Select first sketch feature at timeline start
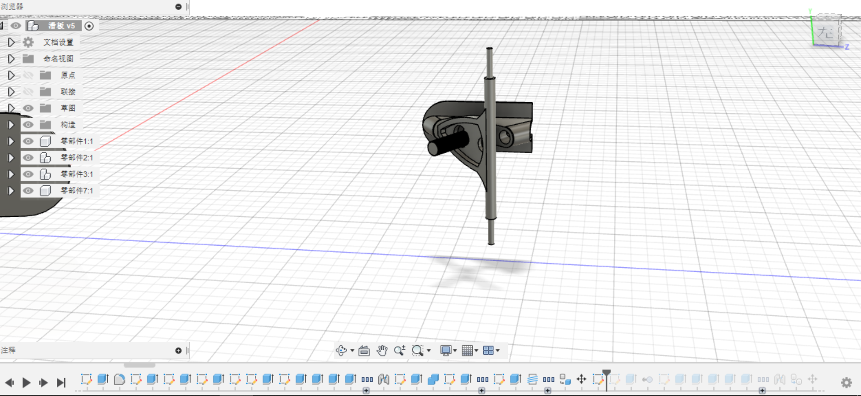Viewport: 861px width, 396px height. pyautogui.click(x=86, y=379)
